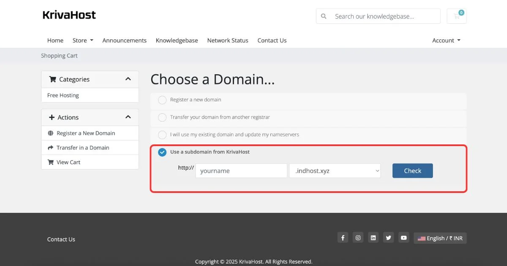Open Announcements page
Image resolution: width=507 pixels, height=266 pixels.
[125, 41]
